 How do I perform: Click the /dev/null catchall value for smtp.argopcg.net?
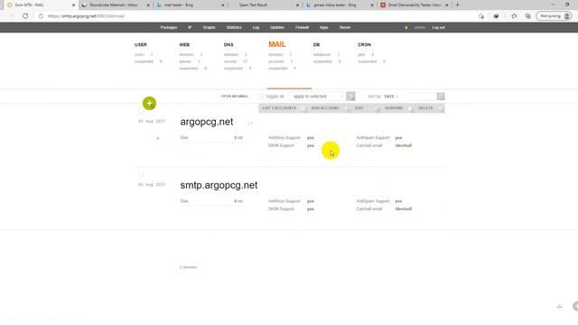(404, 209)
